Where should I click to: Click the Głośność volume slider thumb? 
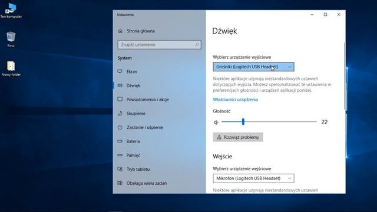pyautogui.click(x=243, y=122)
